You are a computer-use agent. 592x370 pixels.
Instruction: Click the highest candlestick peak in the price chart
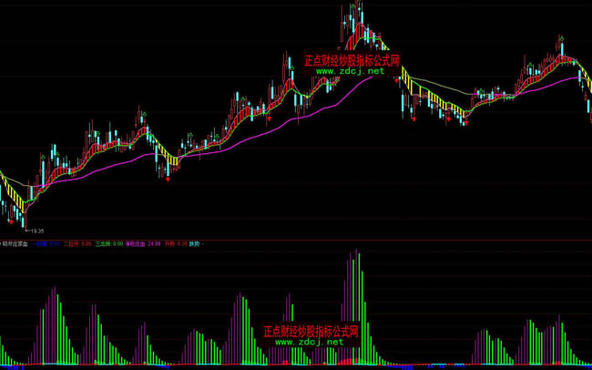360,7
